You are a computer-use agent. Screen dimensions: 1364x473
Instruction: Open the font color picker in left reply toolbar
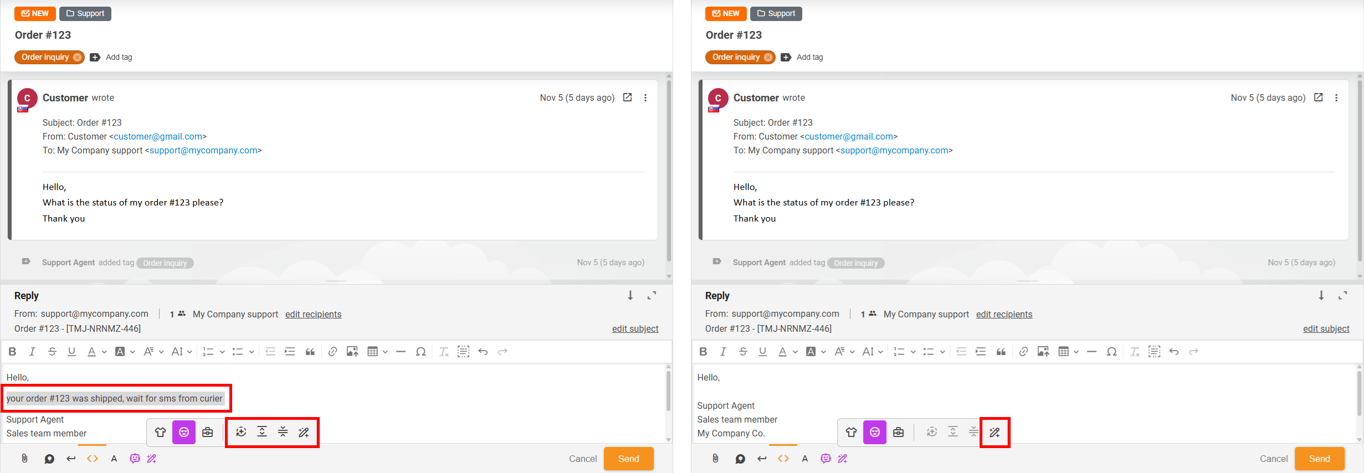point(104,352)
